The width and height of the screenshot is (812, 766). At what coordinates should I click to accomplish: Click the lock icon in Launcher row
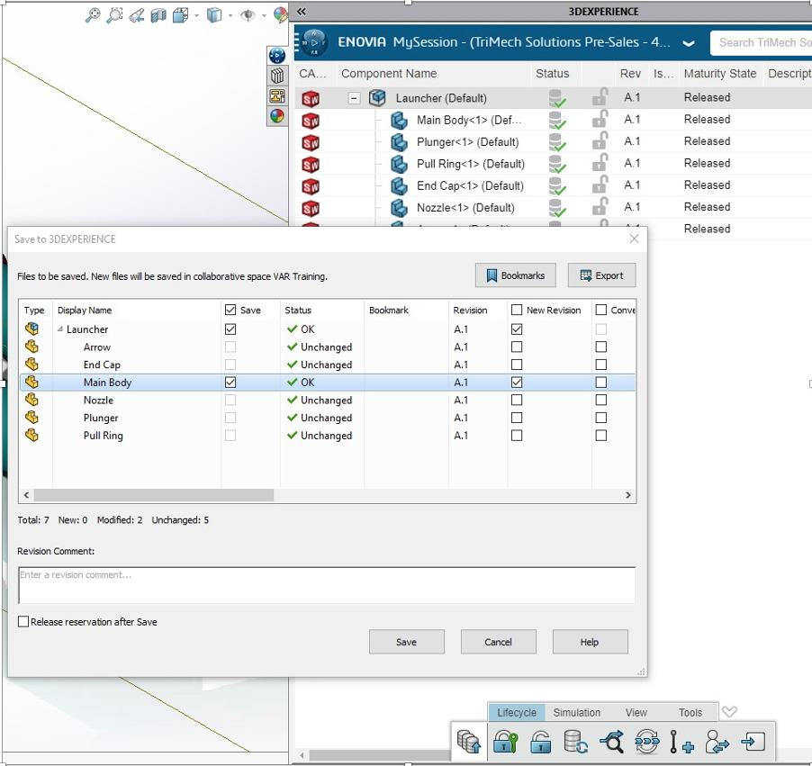[x=600, y=97]
